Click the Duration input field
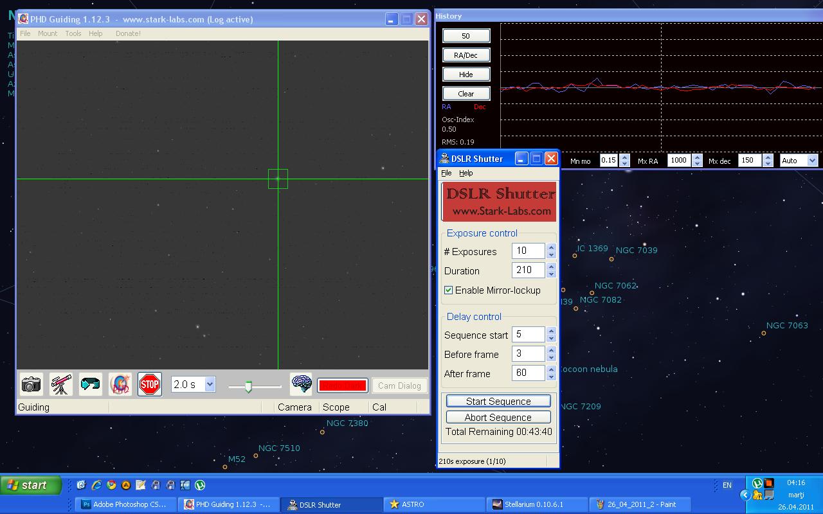Image resolution: width=823 pixels, height=514 pixels. [x=529, y=270]
